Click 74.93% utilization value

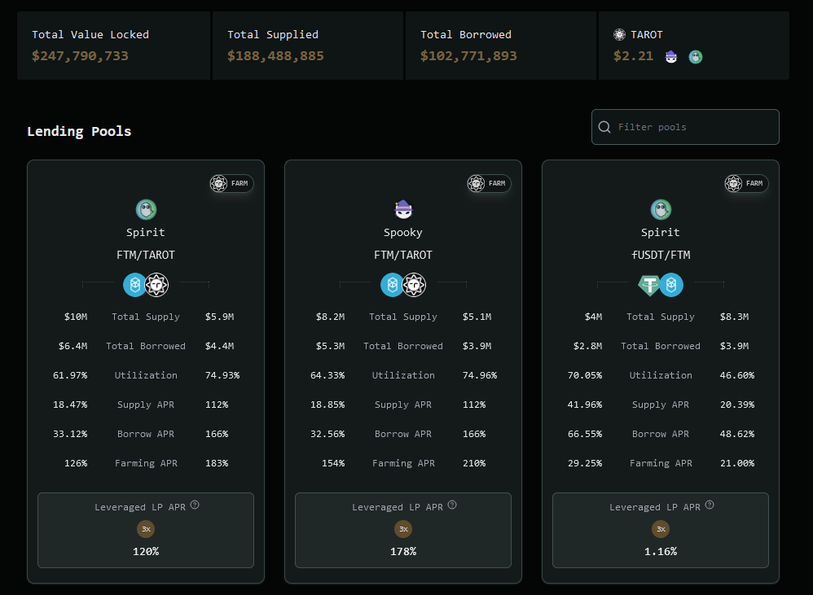pos(222,375)
